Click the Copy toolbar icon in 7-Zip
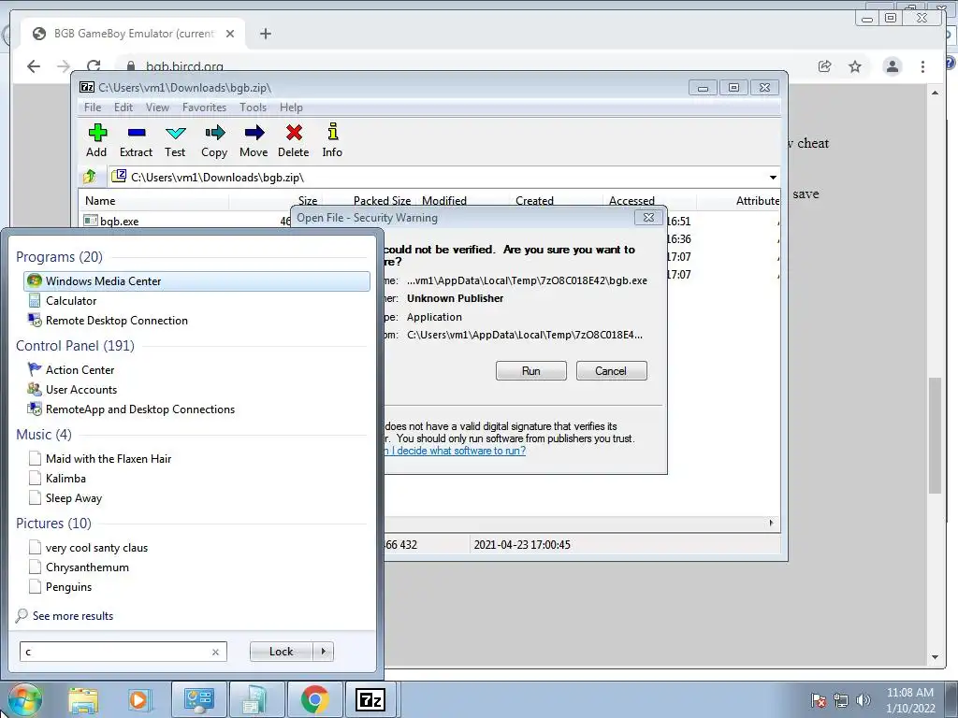Image resolution: width=958 pixels, height=718 pixels. click(214, 140)
